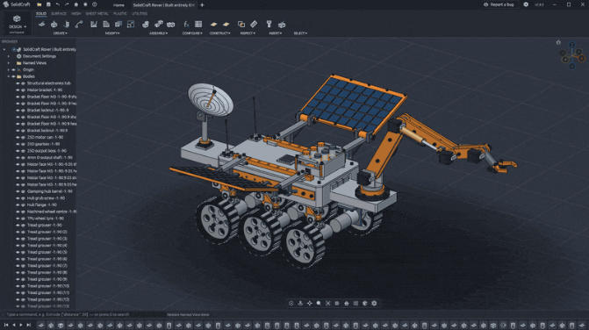Select the first Modify group tool icon
This screenshot has width=589, height=330.
94,25
